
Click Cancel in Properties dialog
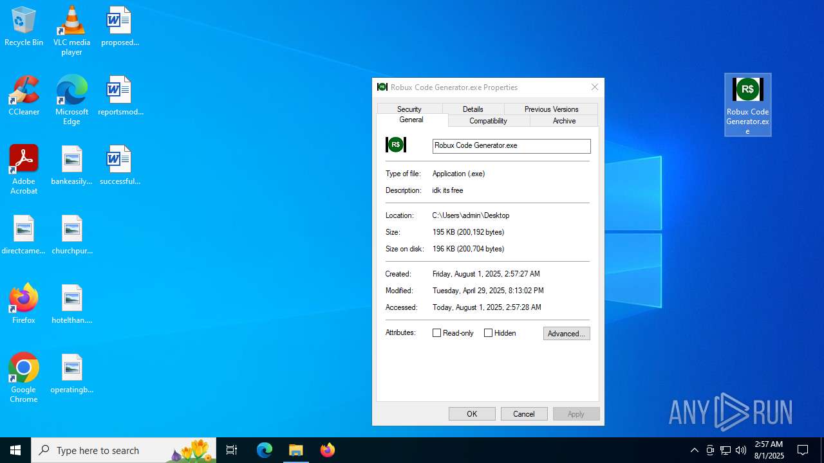point(524,413)
